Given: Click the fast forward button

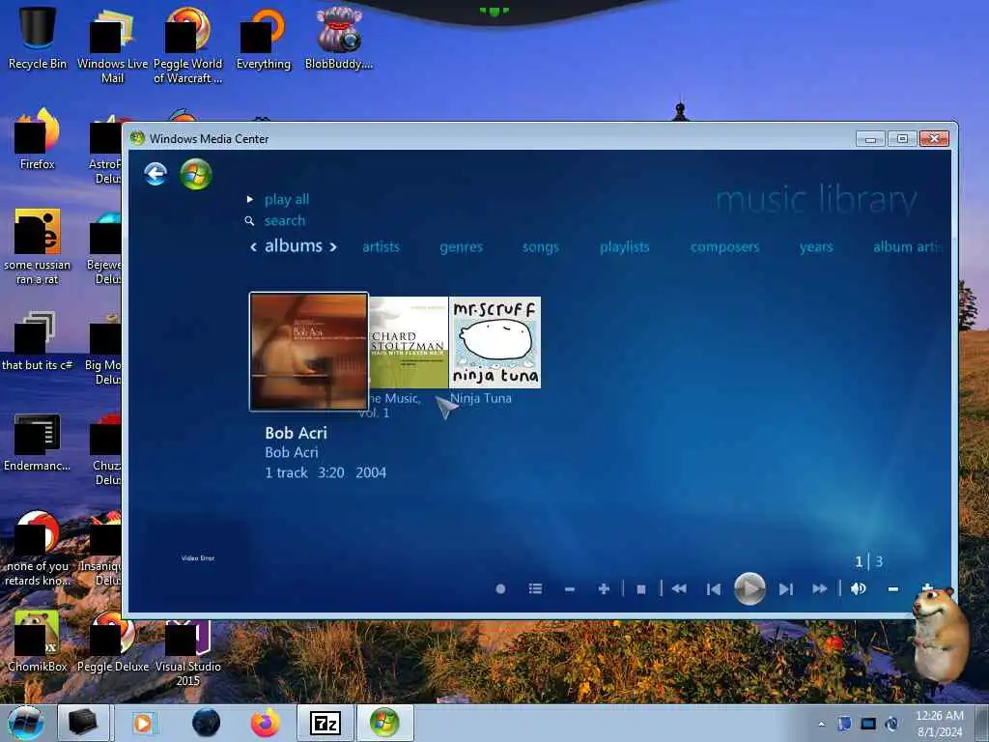Looking at the screenshot, I should pyautogui.click(x=819, y=588).
